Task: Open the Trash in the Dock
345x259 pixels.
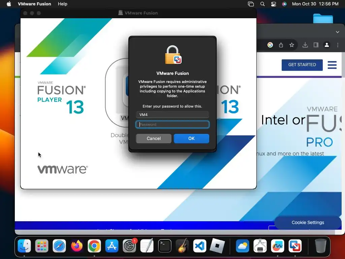Action: [x=321, y=246]
